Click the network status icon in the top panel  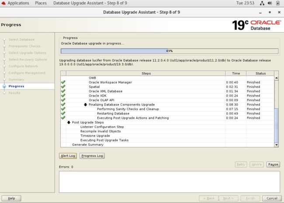pos(262,3)
